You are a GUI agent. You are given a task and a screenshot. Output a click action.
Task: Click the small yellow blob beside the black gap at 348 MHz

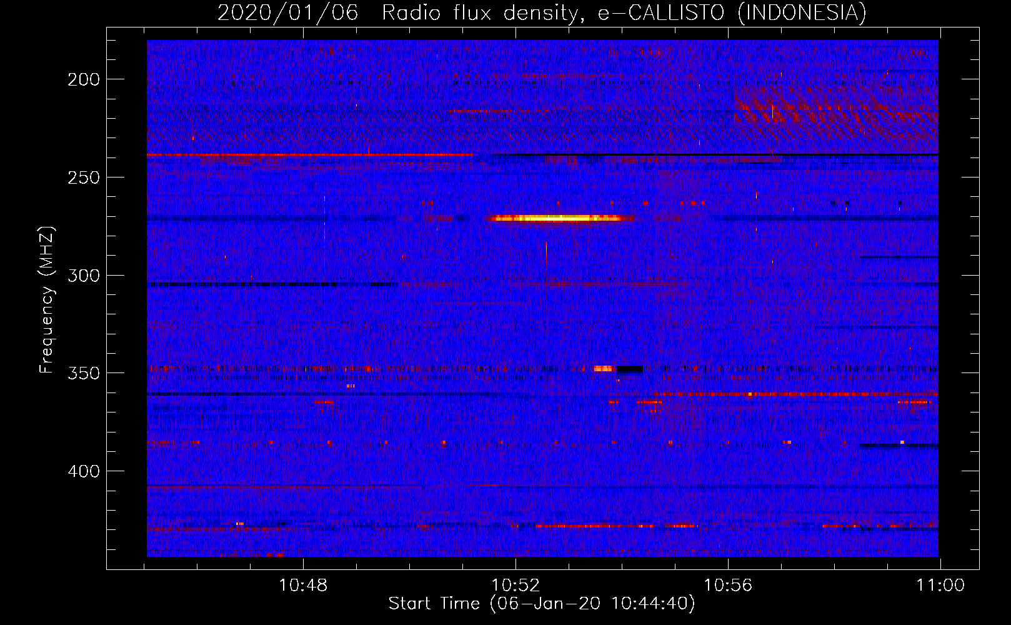click(x=604, y=369)
